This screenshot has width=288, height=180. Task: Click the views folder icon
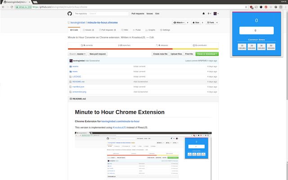point(71,72)
